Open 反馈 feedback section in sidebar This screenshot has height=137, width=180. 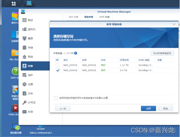(35, 112)
